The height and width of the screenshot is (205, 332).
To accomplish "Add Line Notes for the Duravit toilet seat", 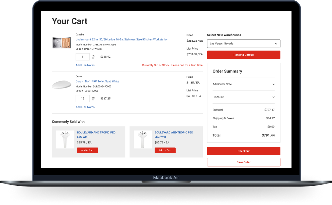I will click(85, 107).
